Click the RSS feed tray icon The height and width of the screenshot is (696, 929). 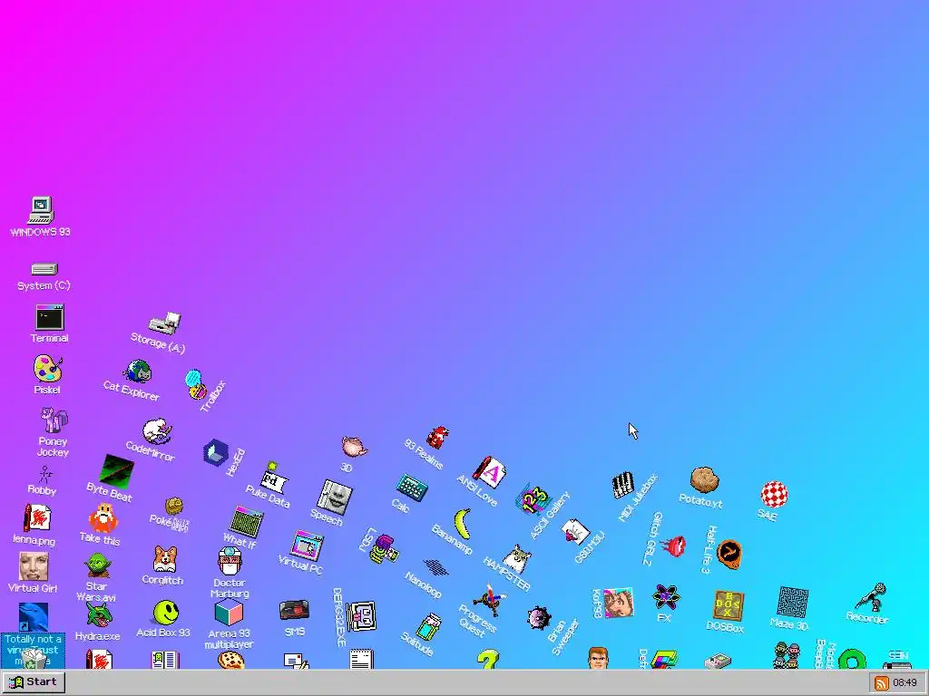click(x=881, y=683)
